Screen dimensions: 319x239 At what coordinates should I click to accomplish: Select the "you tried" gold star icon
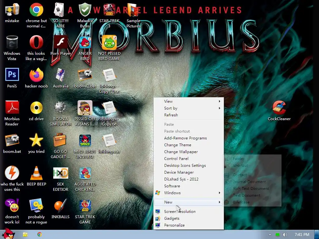tap(36, 140)
